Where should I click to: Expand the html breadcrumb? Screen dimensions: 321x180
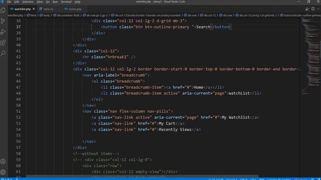(32, 15)
